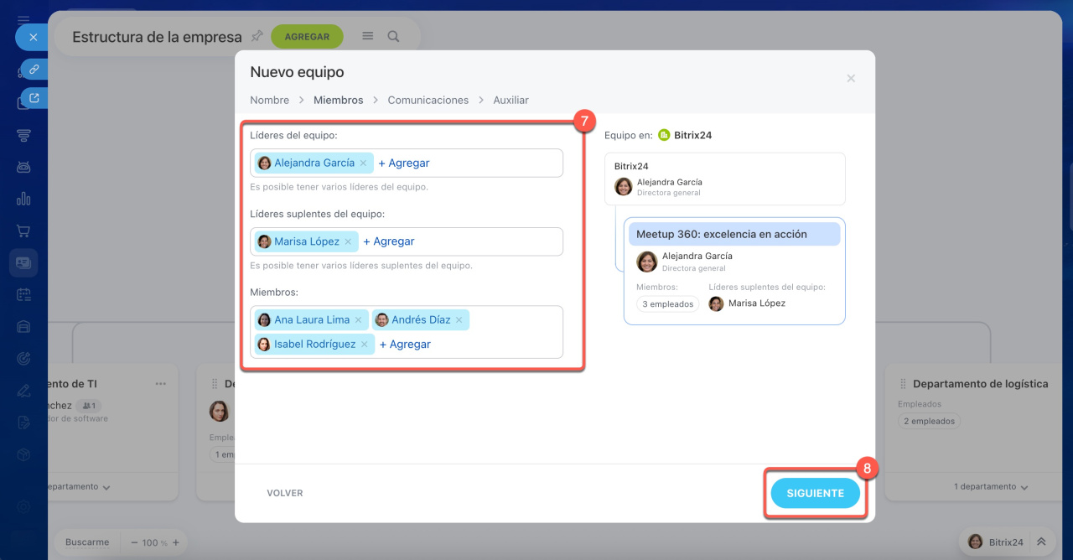Screen dimensions: 1073x560
Task: Click the 3 empleados badge in preview
Action: coord(667,304)
